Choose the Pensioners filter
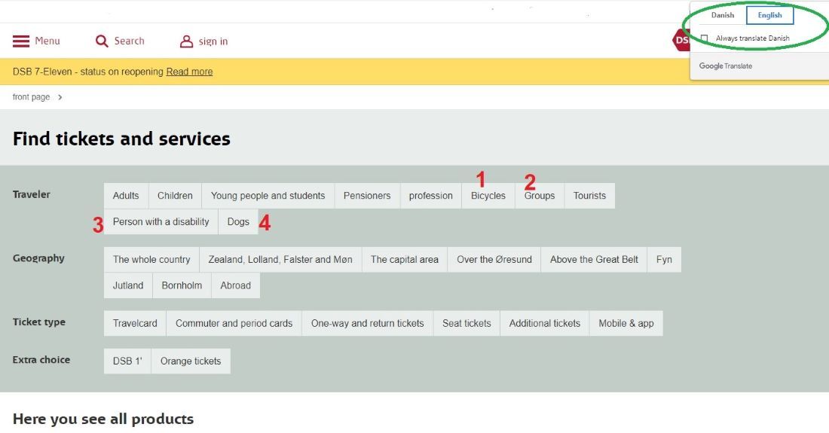The height and width of the screenshot is (433, 829). coord(367,196)
